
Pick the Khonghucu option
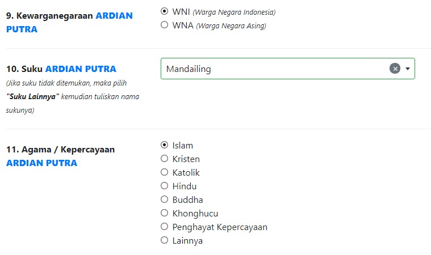(x=164, y=212)
